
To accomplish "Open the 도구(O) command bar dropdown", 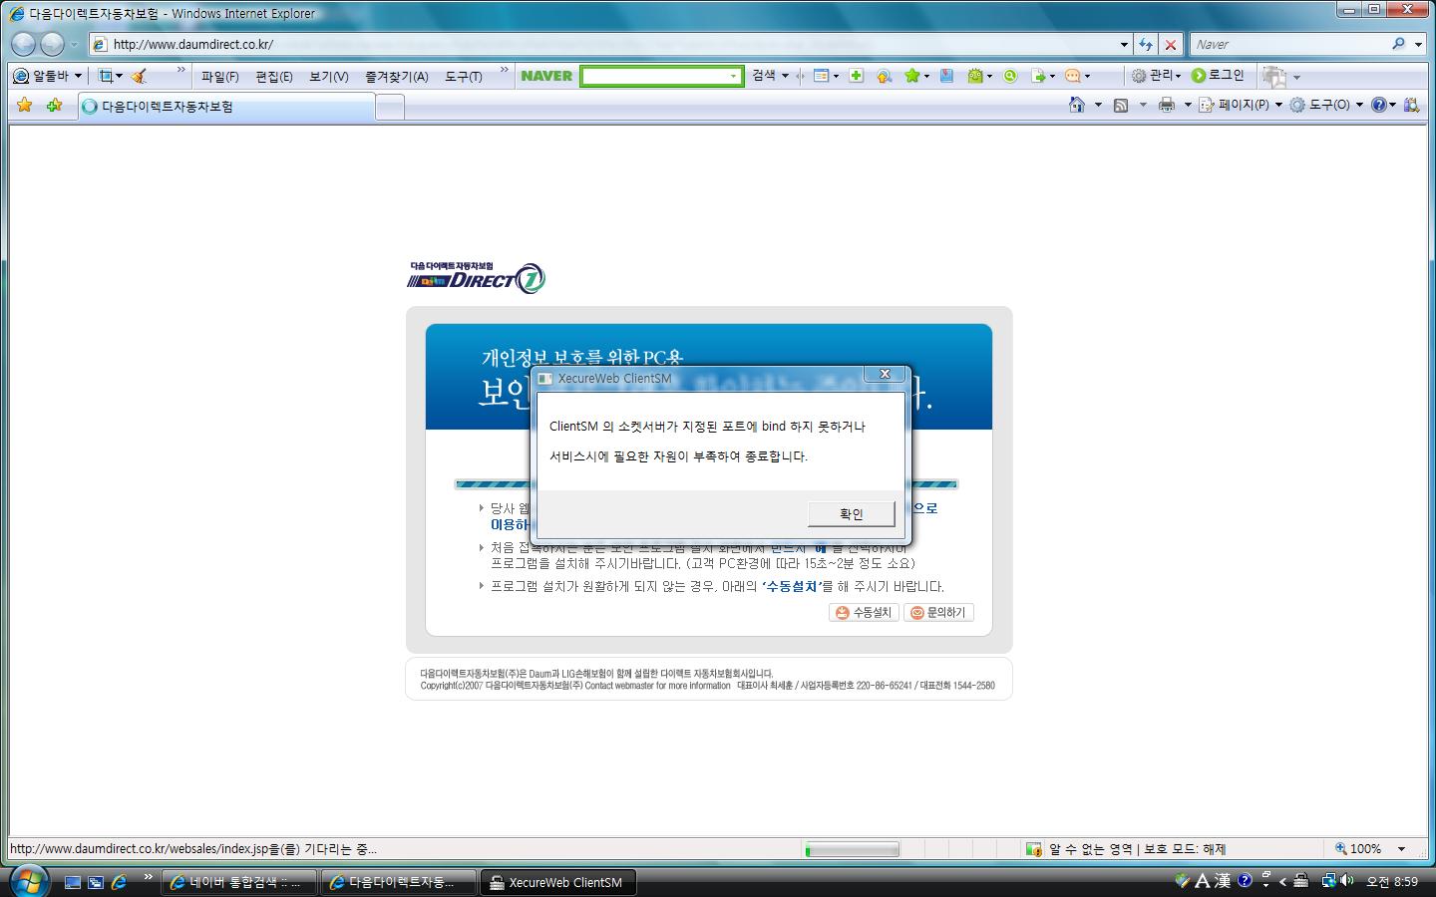I will pos(1325,105).
